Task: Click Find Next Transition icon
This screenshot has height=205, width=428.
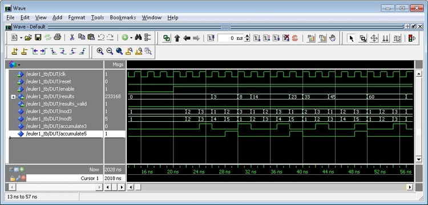Action: pyautogui.click(x=44, y=51)
